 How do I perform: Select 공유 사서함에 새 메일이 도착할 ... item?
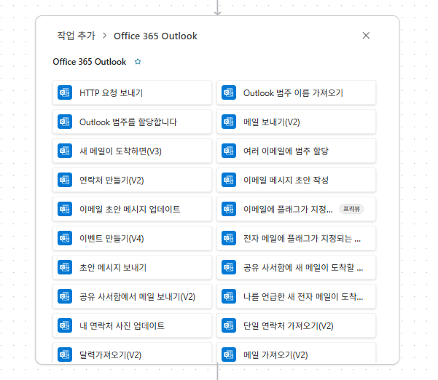coord(296,267)
